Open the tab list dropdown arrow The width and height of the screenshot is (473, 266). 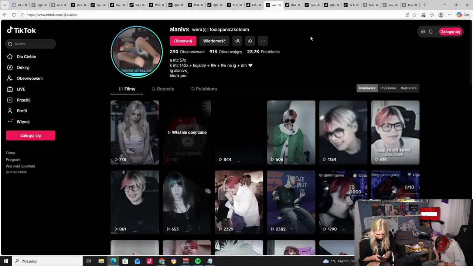[x=5, y=5]
